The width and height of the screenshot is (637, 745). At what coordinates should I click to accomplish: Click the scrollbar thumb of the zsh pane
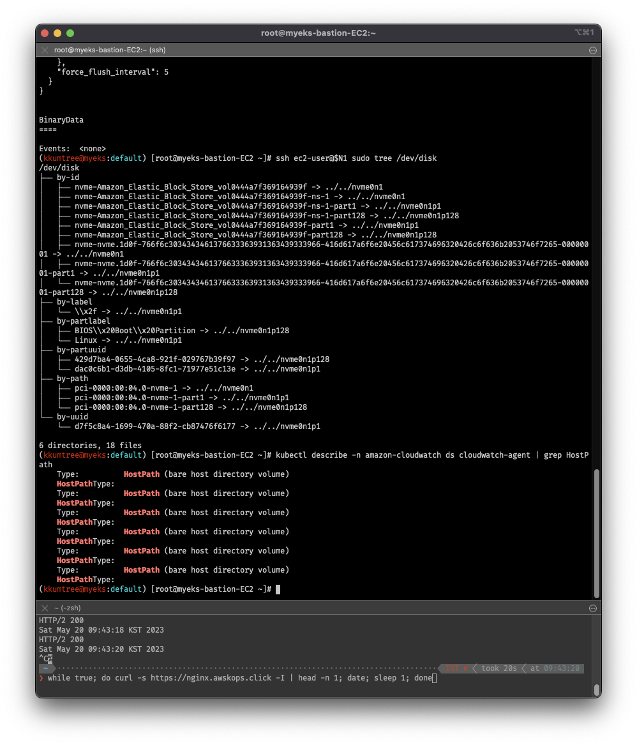[597, 689]
